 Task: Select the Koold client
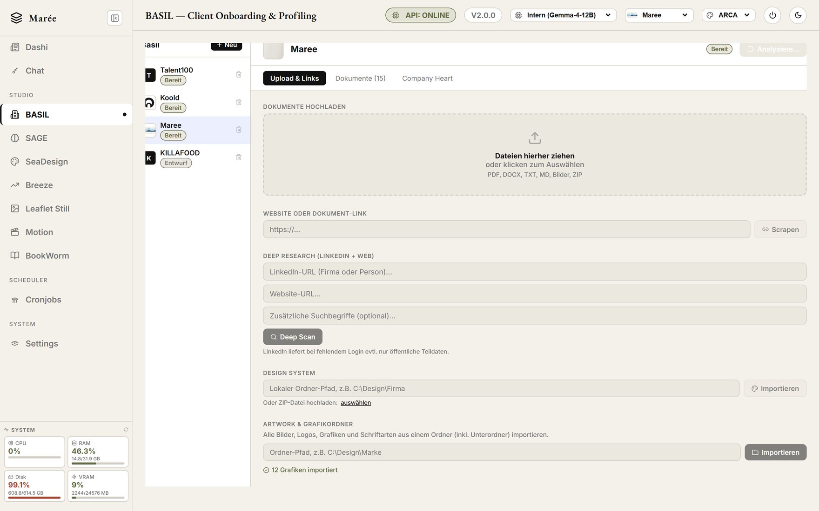coord(198,103)
